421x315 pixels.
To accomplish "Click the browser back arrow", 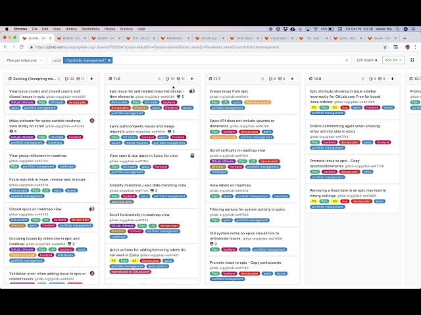I will (6, 47).
